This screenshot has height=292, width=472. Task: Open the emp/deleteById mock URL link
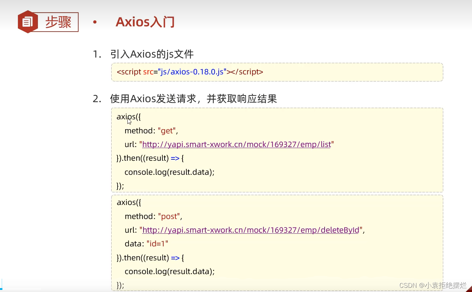[251, 230]
